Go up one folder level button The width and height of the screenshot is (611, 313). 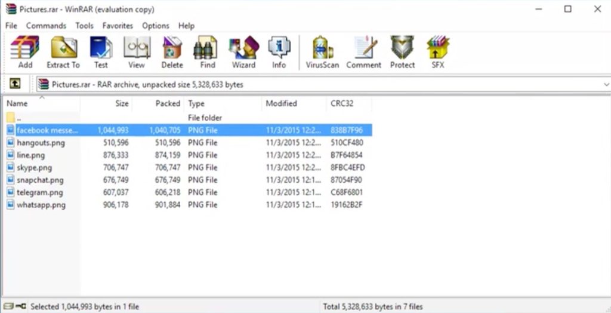coord(16,84)
